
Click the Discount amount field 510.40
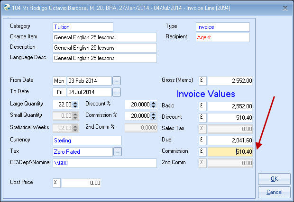pos(230,118)
